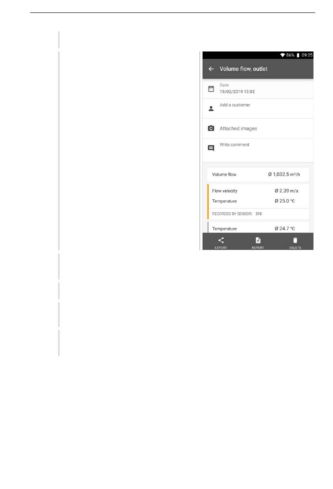Select the Volume flow 1,032.5 m³/h result

pyautogui.click(x=258, y=174)
